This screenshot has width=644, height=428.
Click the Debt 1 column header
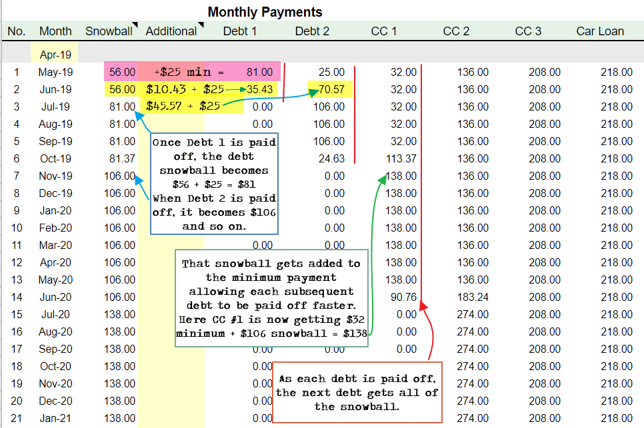click(x=240, y=31)
